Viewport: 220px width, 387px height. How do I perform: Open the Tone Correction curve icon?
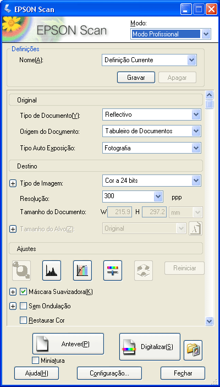(82, 270)
